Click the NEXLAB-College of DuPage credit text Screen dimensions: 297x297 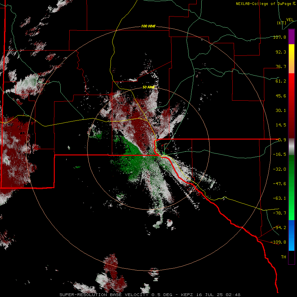[265, 4]
